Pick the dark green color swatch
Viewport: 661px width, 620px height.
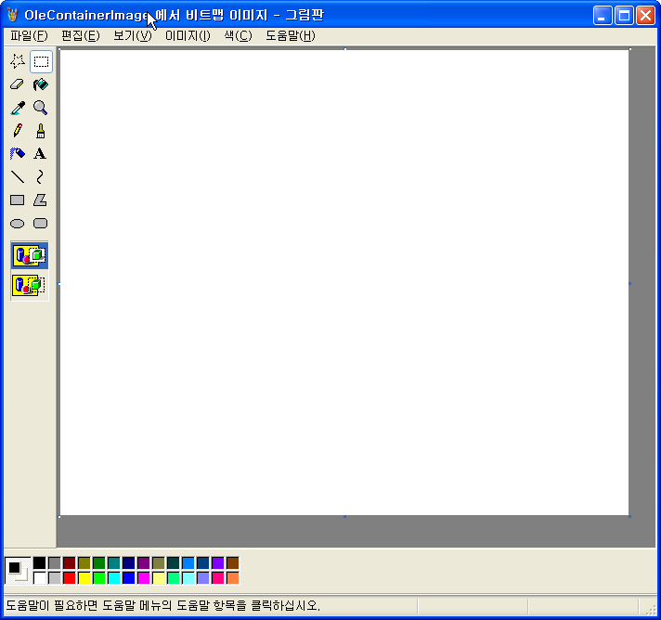coord(99,562)
